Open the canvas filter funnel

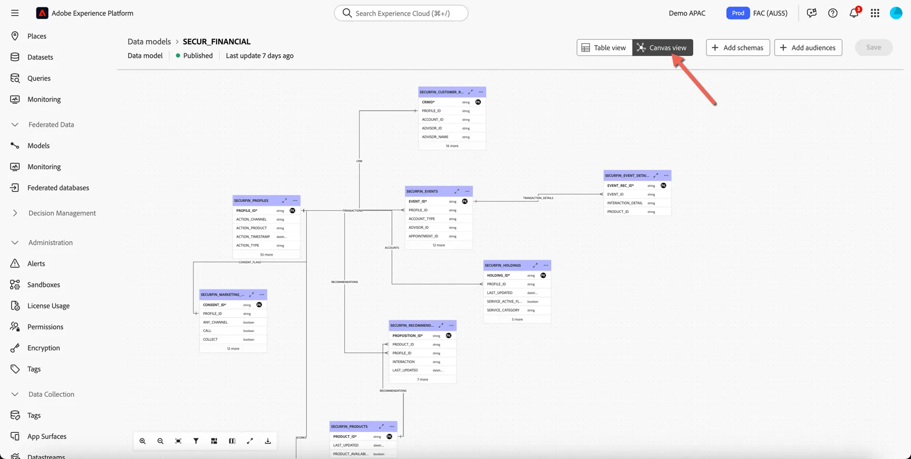(196, 441)
